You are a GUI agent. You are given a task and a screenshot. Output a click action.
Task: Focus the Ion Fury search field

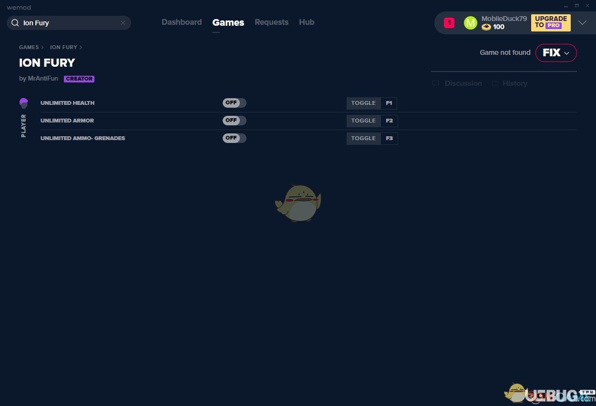[69, 23]
